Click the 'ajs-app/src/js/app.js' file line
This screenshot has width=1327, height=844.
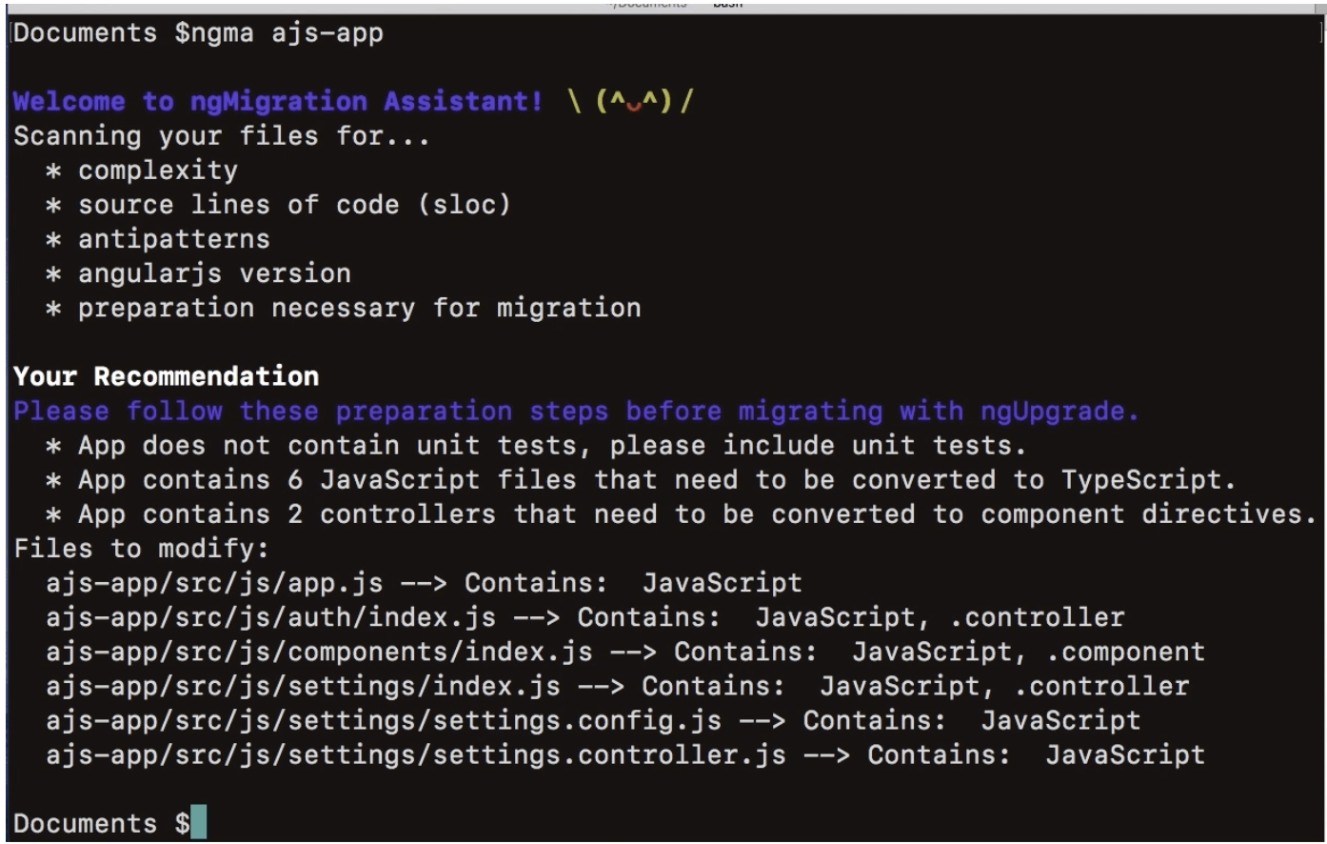pyautogui.click(x=425, y=583)
